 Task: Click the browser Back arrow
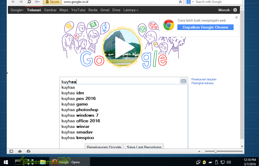[13, 2]
